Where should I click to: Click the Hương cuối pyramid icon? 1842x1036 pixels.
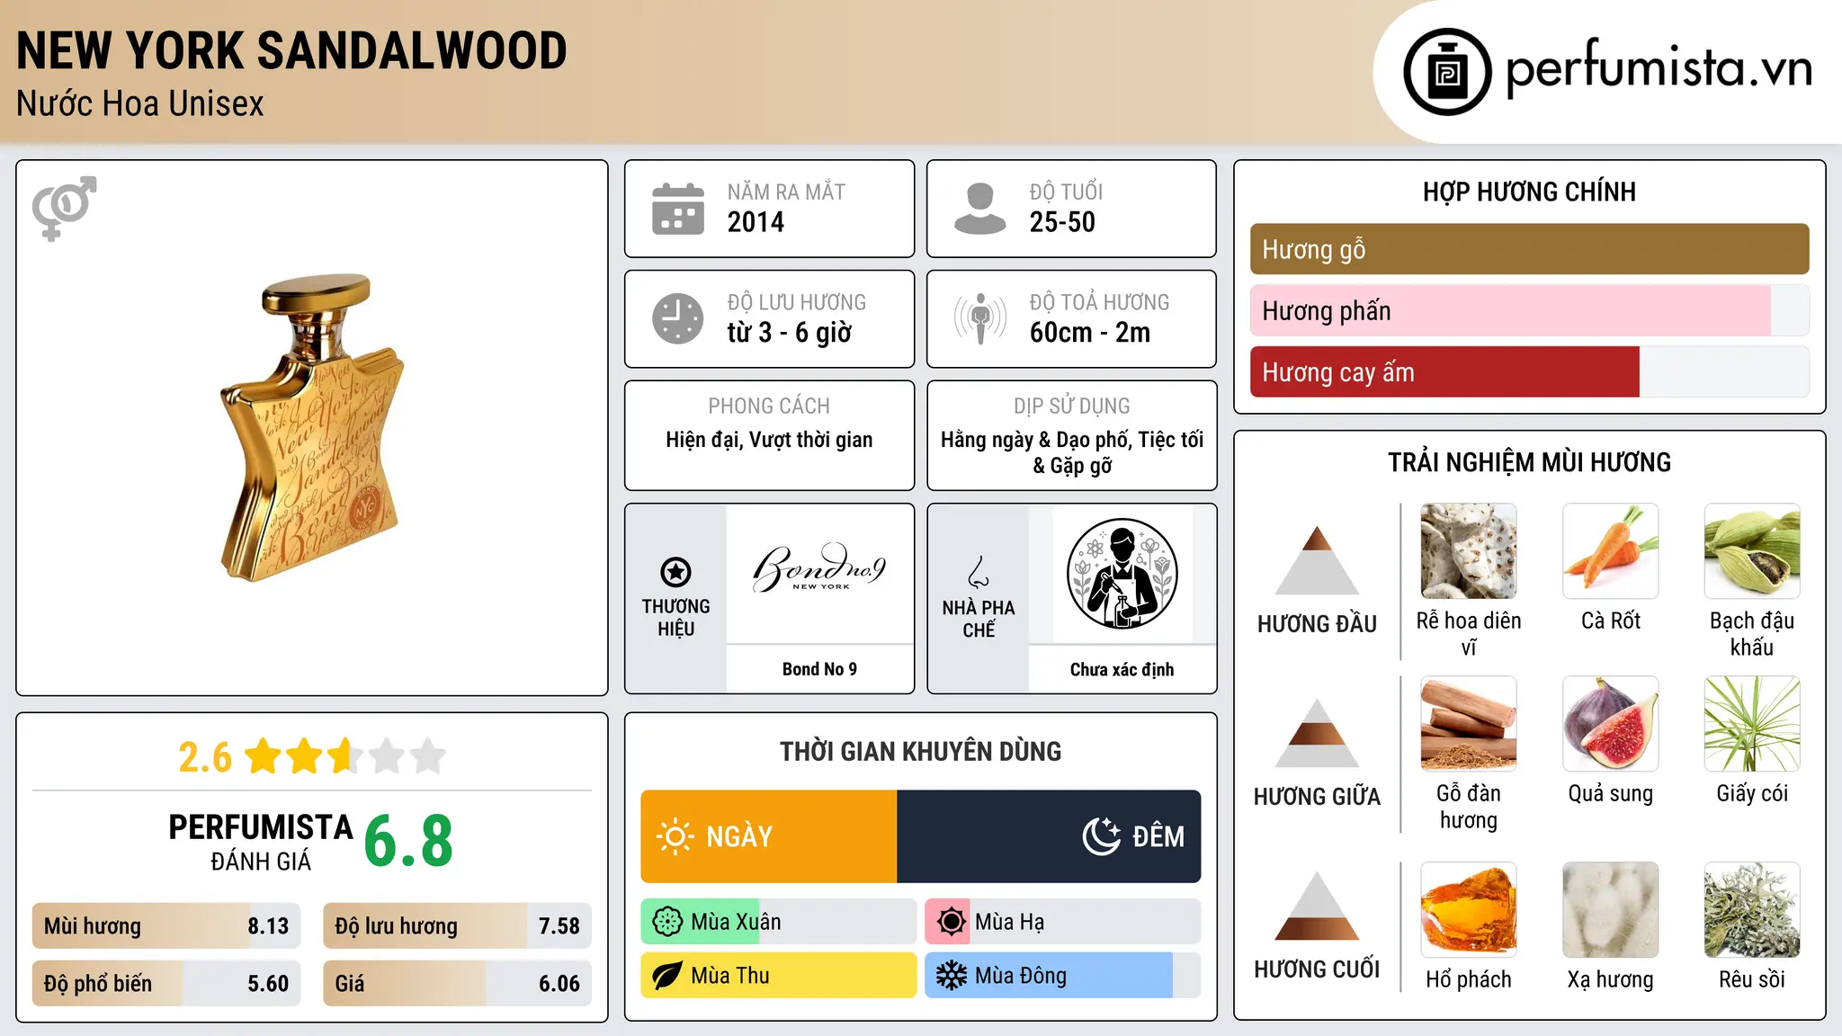tap(1317, 906)
